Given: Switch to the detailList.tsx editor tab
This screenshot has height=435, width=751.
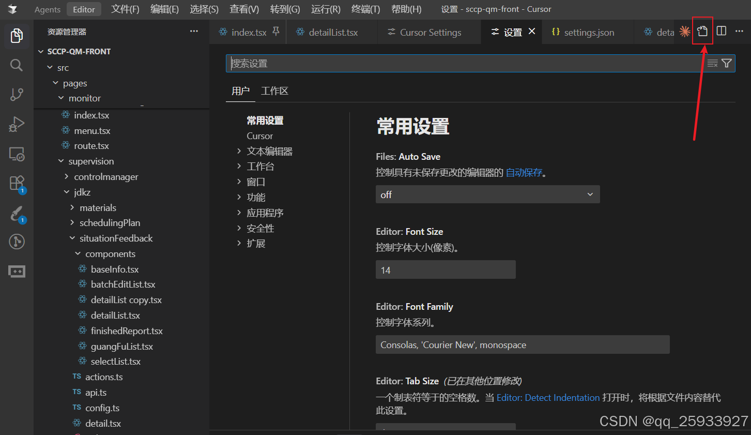Looking at the screenshot, I should [333, 32].
